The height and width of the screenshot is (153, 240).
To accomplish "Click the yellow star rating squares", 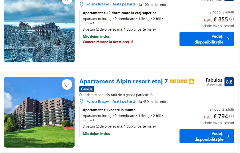I will pos(178,81).
